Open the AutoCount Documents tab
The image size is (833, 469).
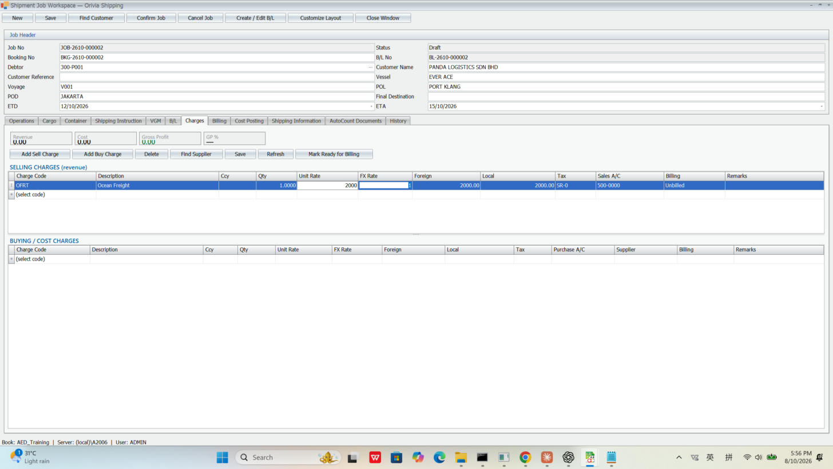(x=355, y=121)
